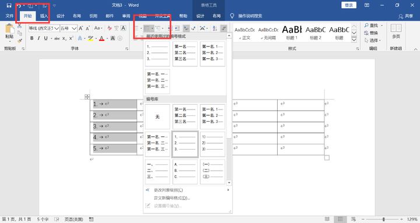
Task: Switch to the 邮件 Mailings tab
Action: pyautogui.click(x=110, y=16)
